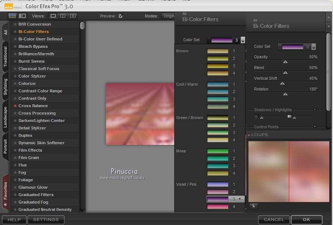Star the Contrast Only filter
The image size is (333, 225).
click(x=15, y=98)
